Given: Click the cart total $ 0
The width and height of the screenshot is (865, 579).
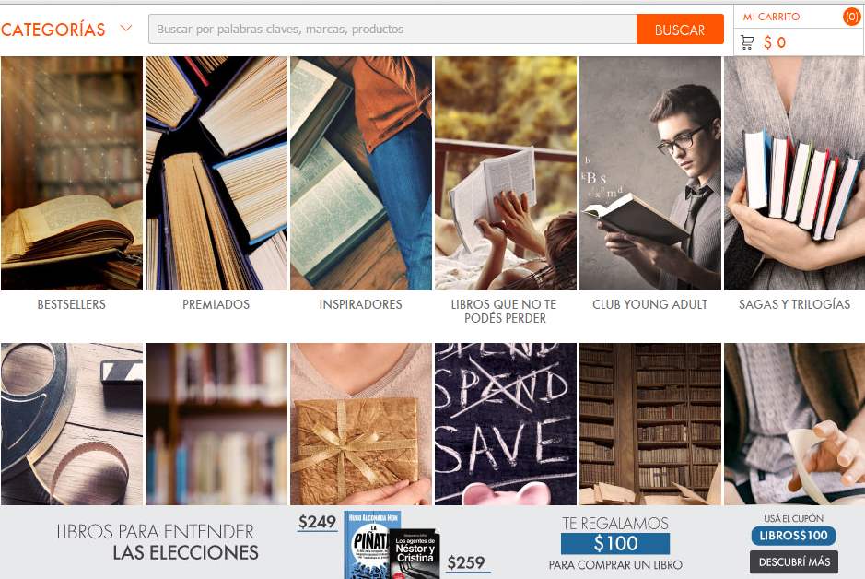Looking at the screenshot, I should click(x=775, y=42).
